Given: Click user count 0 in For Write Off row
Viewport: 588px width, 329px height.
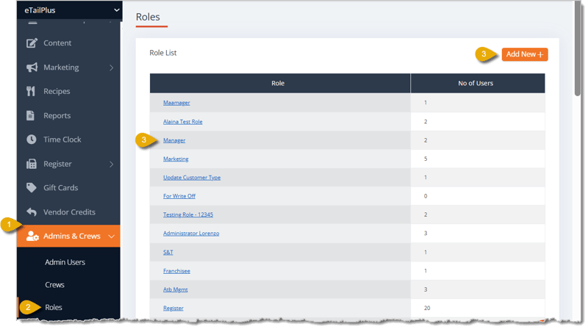Looking at the screenshot, I should point(426,196).
